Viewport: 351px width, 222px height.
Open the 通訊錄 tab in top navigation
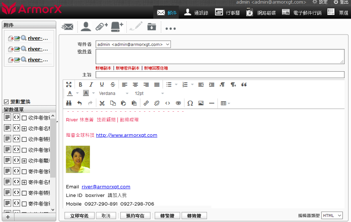tap(197, 13)
